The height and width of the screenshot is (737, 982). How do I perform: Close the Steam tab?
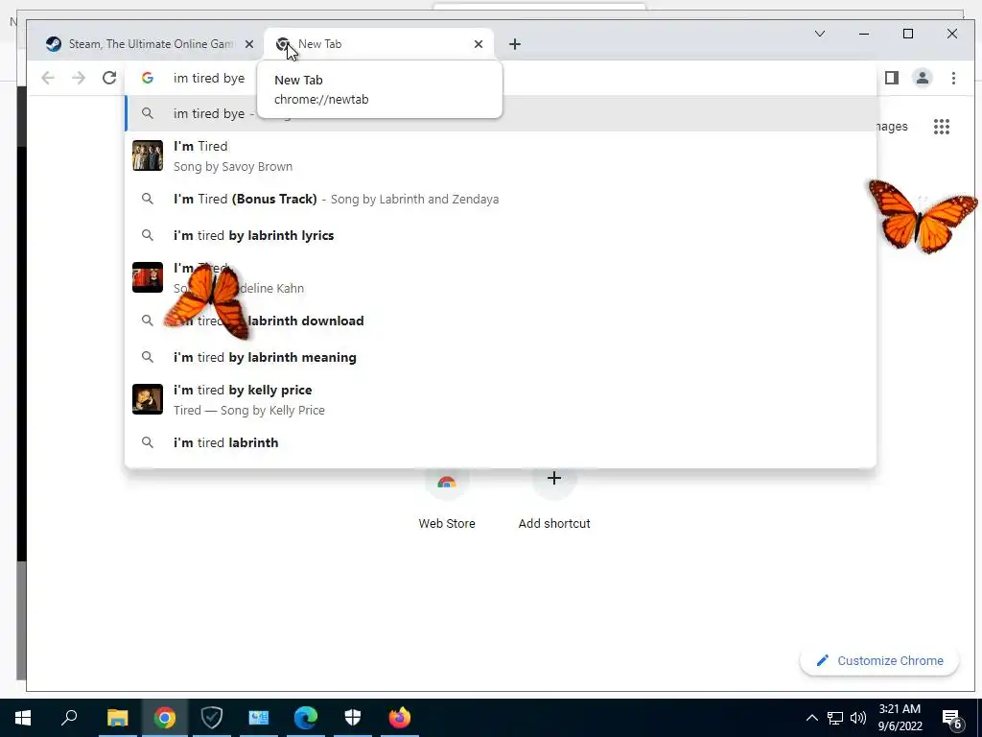click(249, 44)
